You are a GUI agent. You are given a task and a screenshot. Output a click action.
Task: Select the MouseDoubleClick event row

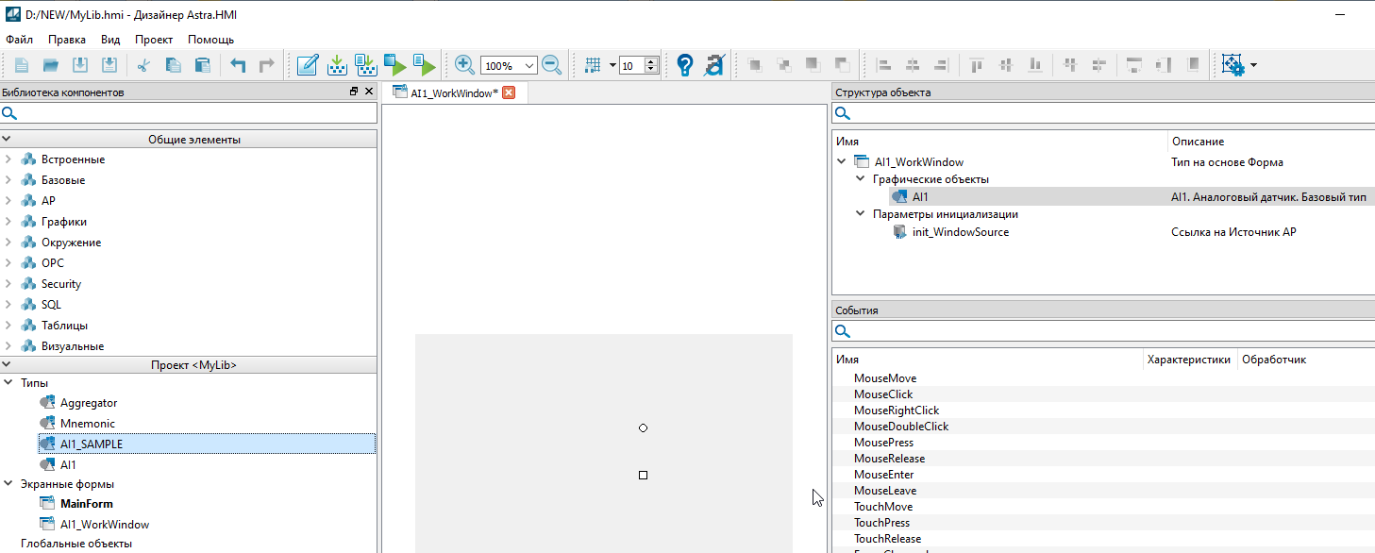coord(900,427)
